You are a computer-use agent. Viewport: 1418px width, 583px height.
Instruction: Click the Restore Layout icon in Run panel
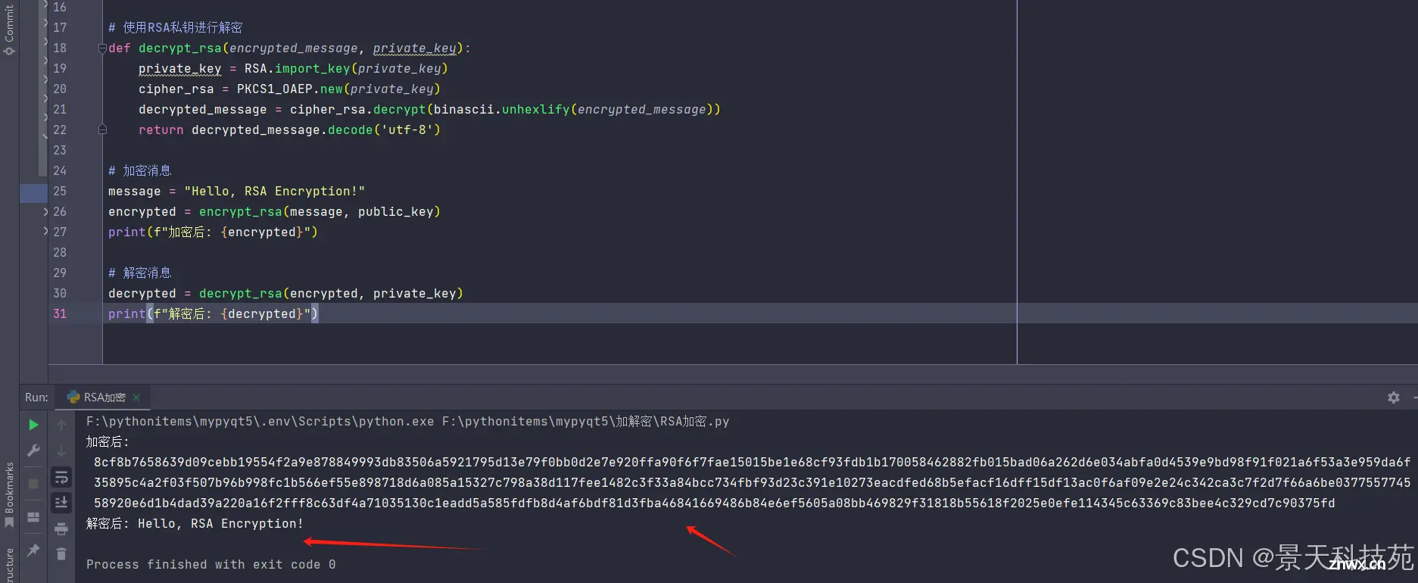(x=33, y=517)
